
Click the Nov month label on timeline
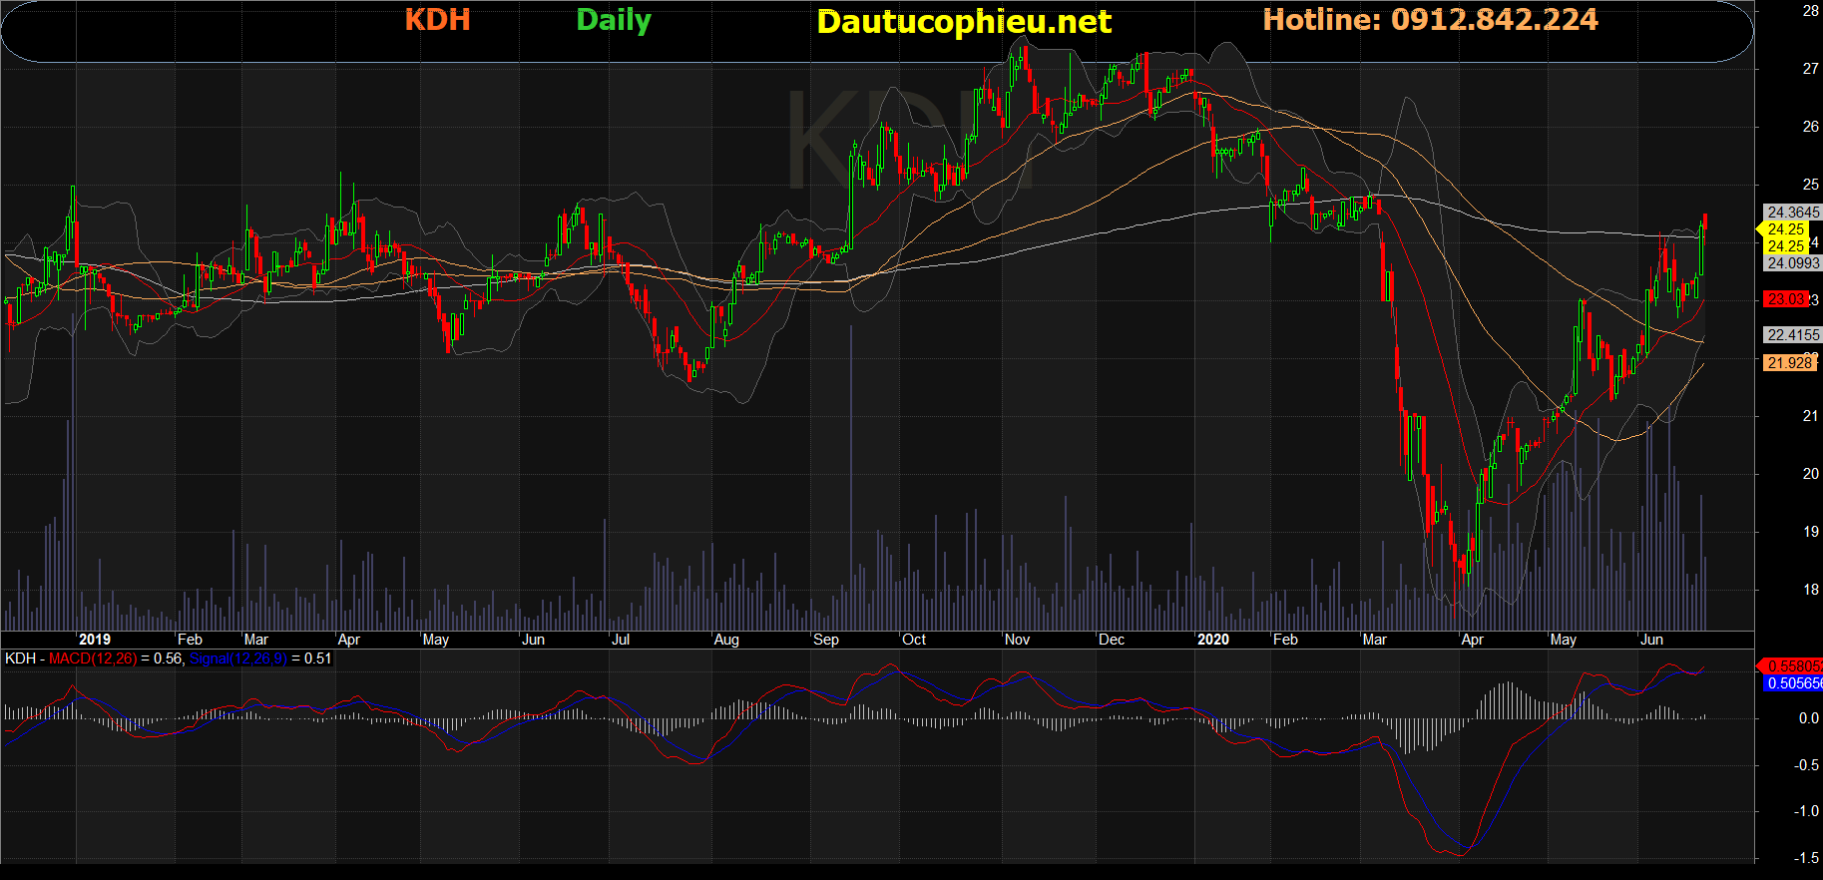(1017, 640)
